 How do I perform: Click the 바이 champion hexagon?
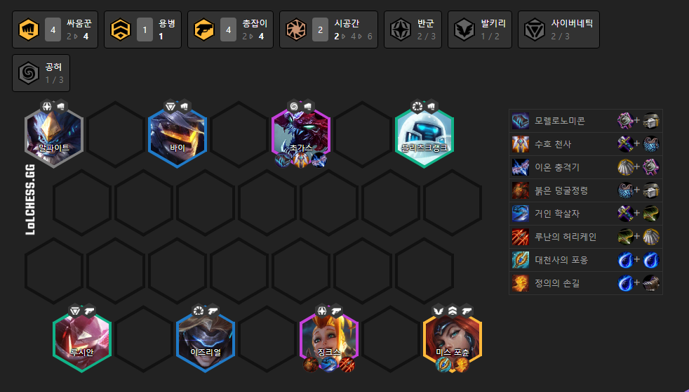pyautogui.click(x=177, y=134)
